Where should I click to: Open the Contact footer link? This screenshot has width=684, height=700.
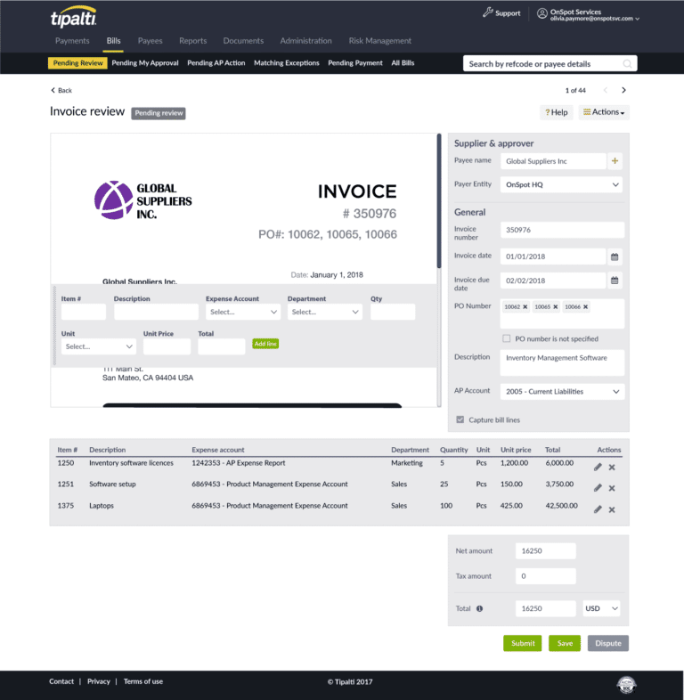pyautogui.click(x=61, y=681)
